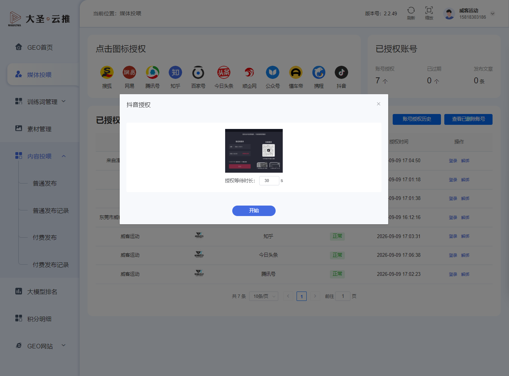The image size is (509, 376).
Task: Choose the 百家号 authorization icon
Action: point(198,73)
